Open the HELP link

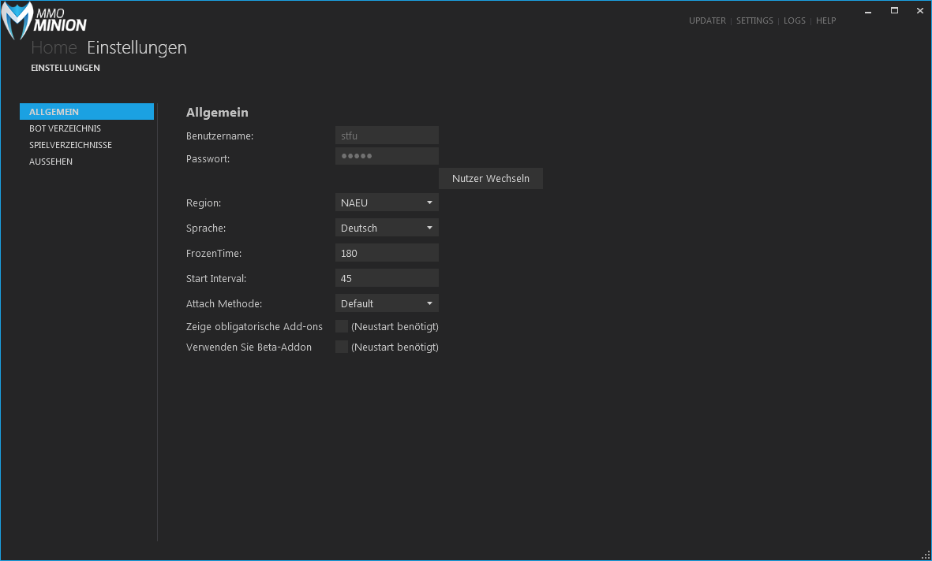(825, 20)
